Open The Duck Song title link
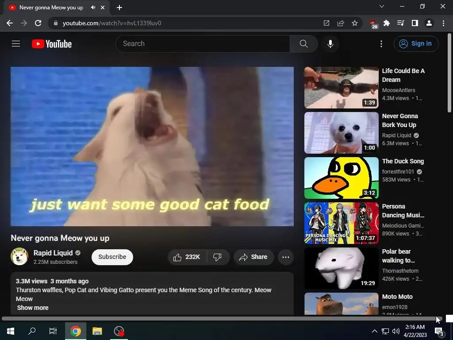The width and height of the screenshot is (453, 340). coord(403,161)
